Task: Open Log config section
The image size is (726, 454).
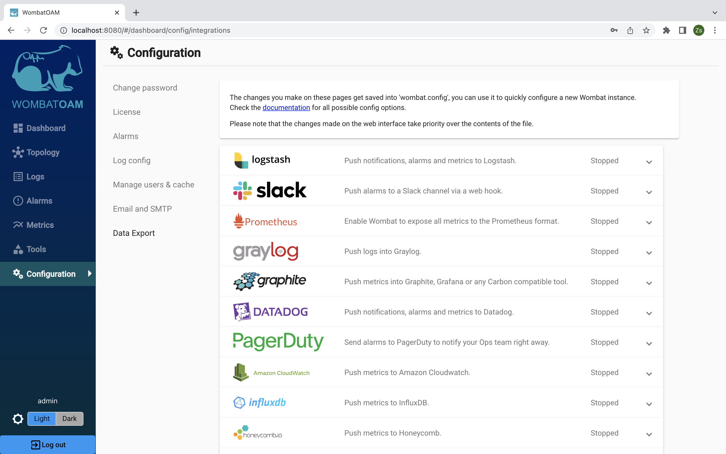Action: click(x=132, y=160)
